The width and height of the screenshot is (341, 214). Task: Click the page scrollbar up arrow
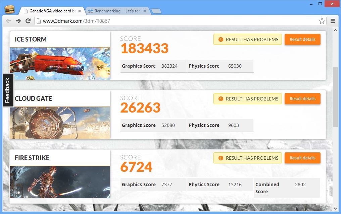(335, 30)
